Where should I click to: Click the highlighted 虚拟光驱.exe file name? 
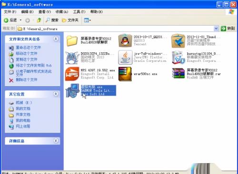pyautogui.click(x=92, y=87)
